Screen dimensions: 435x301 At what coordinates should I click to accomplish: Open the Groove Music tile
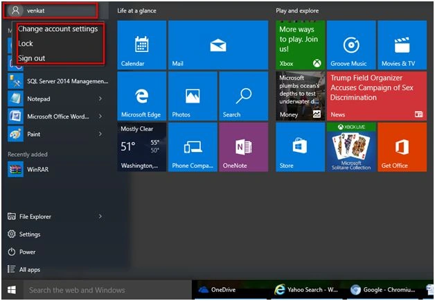click(351, 45)
